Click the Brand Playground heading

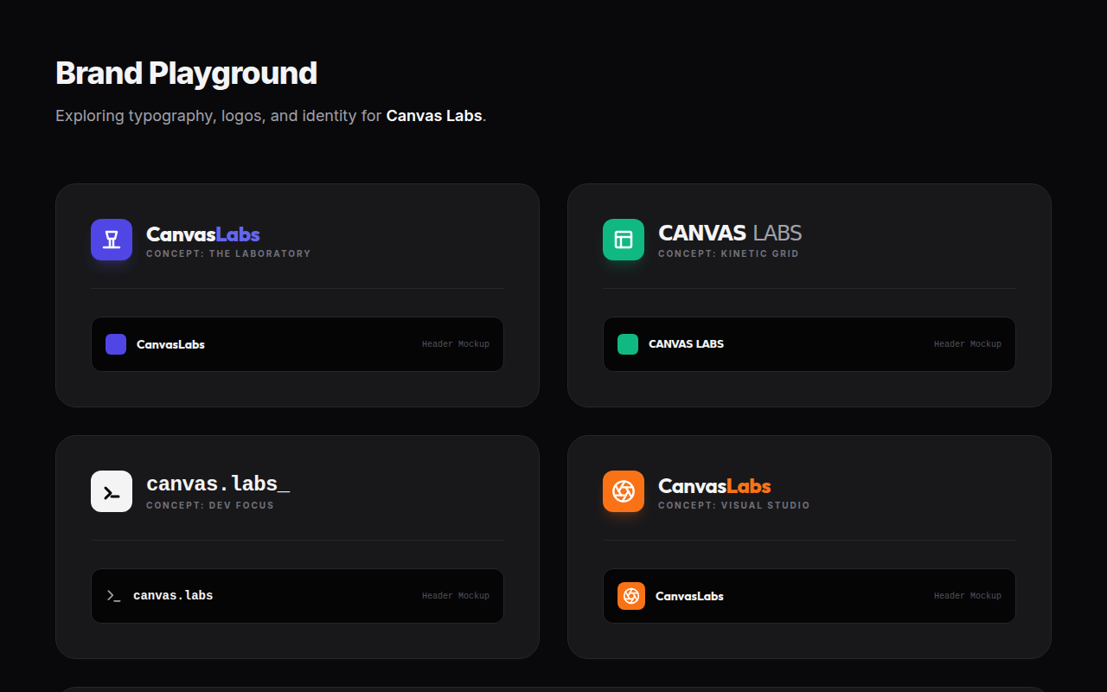click(x=186, y=74)
